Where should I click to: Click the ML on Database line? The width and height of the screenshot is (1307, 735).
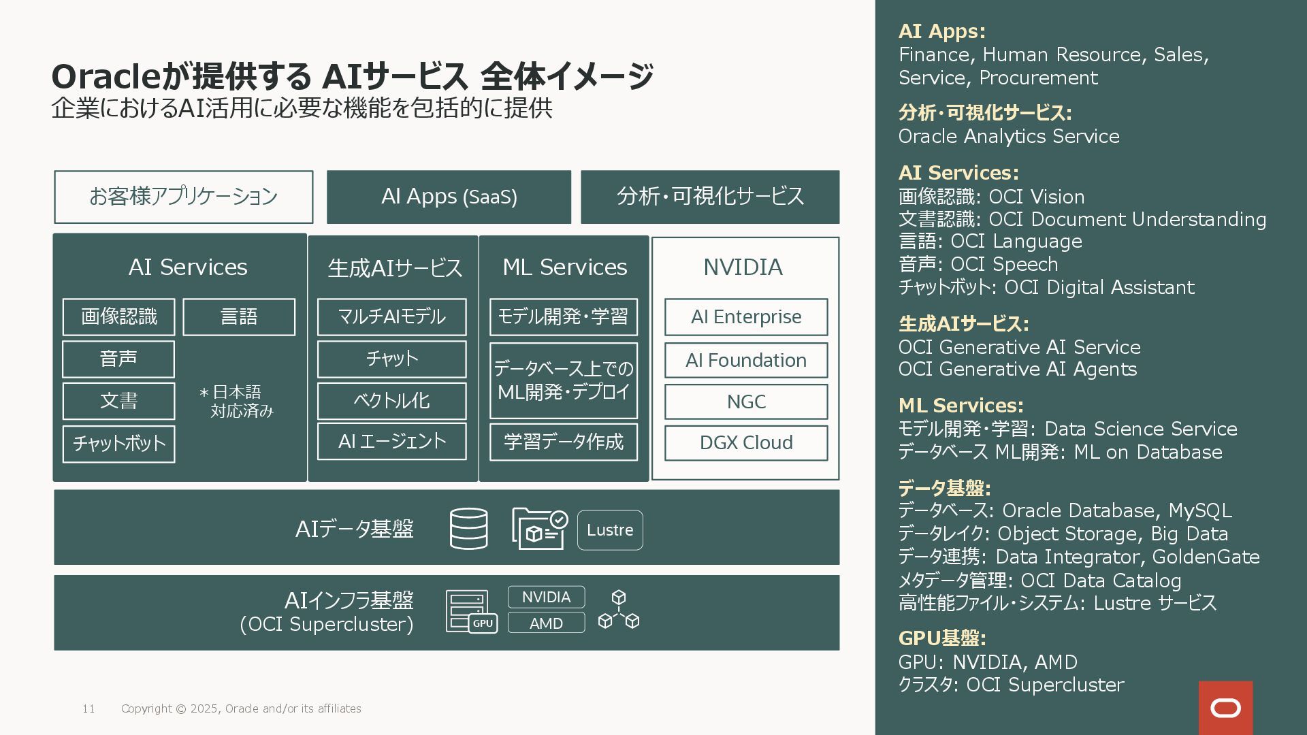point(1060,452)
